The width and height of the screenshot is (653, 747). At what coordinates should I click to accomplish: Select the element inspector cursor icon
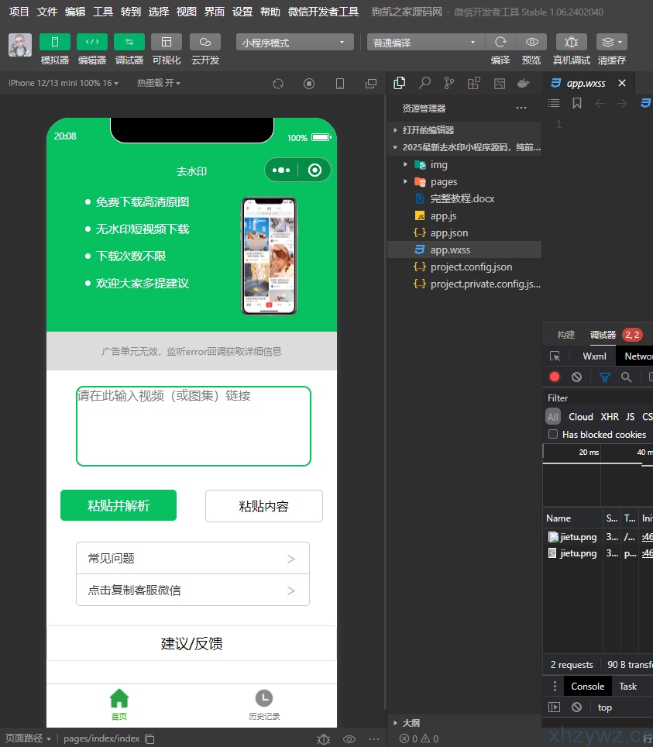click(x=554, y=356)
